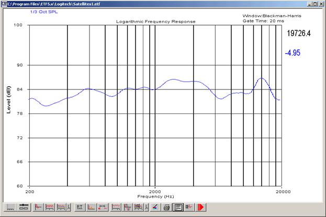Click the 'Logarithmic Frequency Response' graph title
Screen dimensions: 326x217
point(155,21)
